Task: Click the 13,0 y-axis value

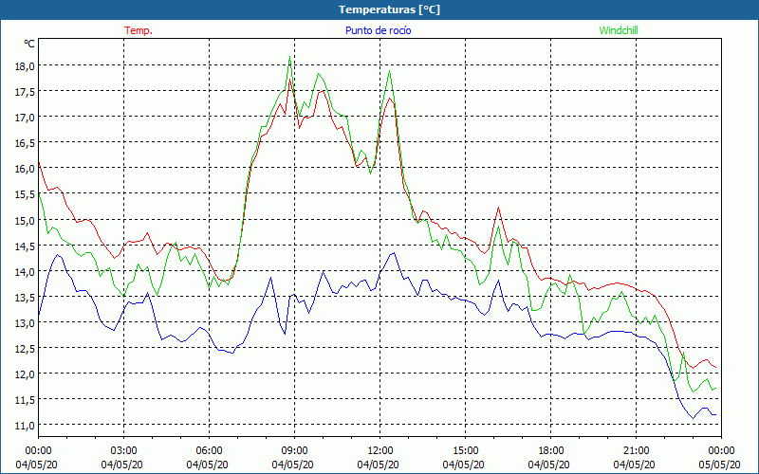Action: coord(25,322)
